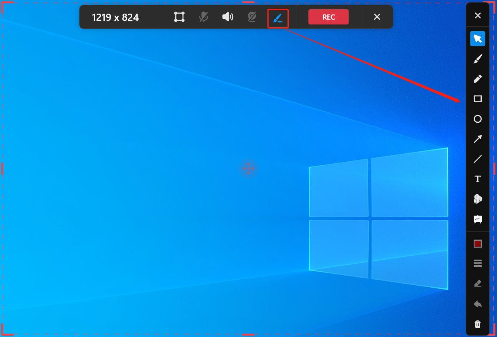Open the whiteboard annotation tool

pyautogui.click(x=478, y=219)
